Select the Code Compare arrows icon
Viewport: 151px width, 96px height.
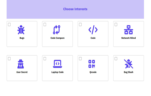57,30
